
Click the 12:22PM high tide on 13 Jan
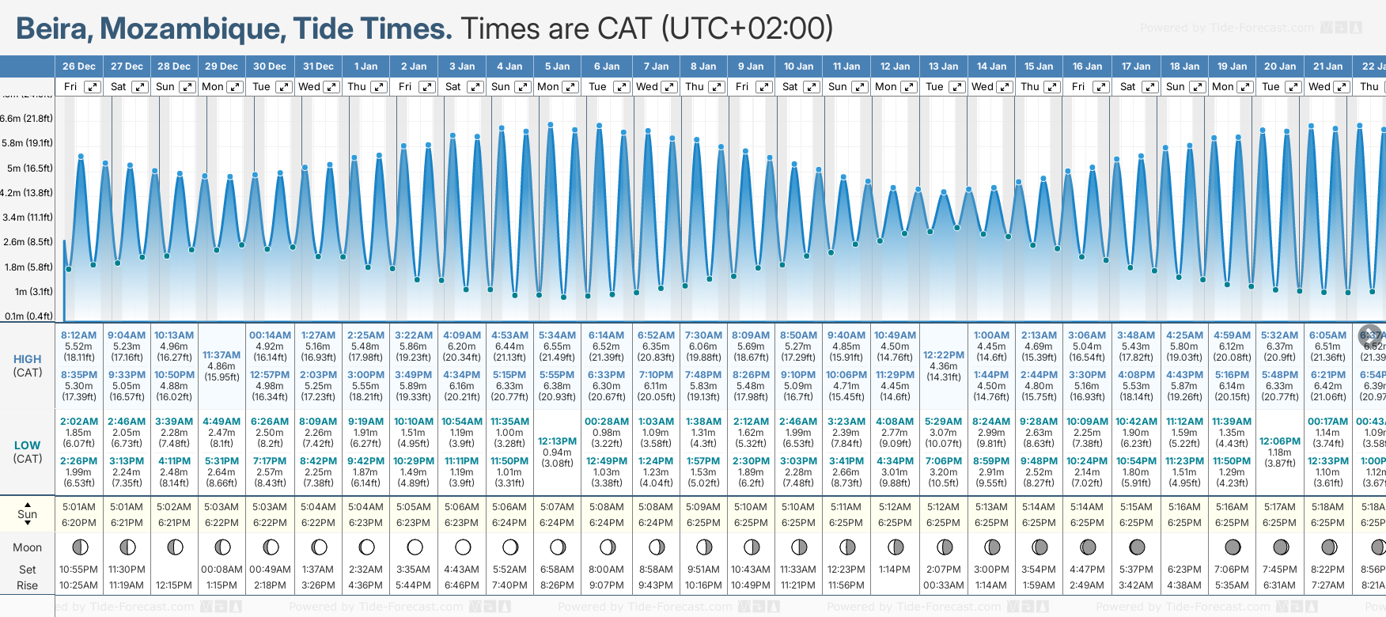[944, 355]
